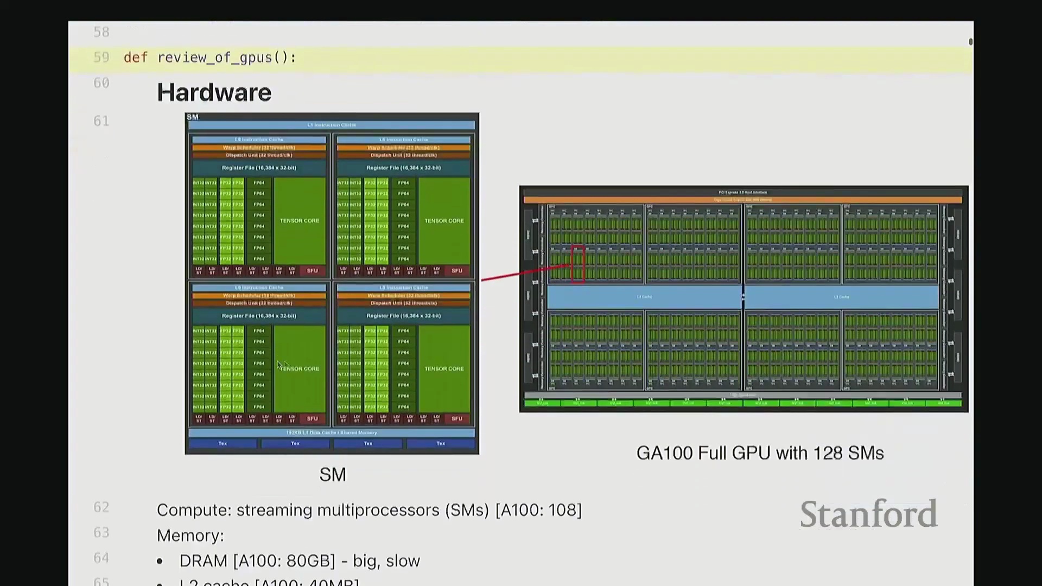Click the orange bar at top of GA100 diagram
Screen dimensions: 1042x586
pyautogui.click(x=742, y=200)
